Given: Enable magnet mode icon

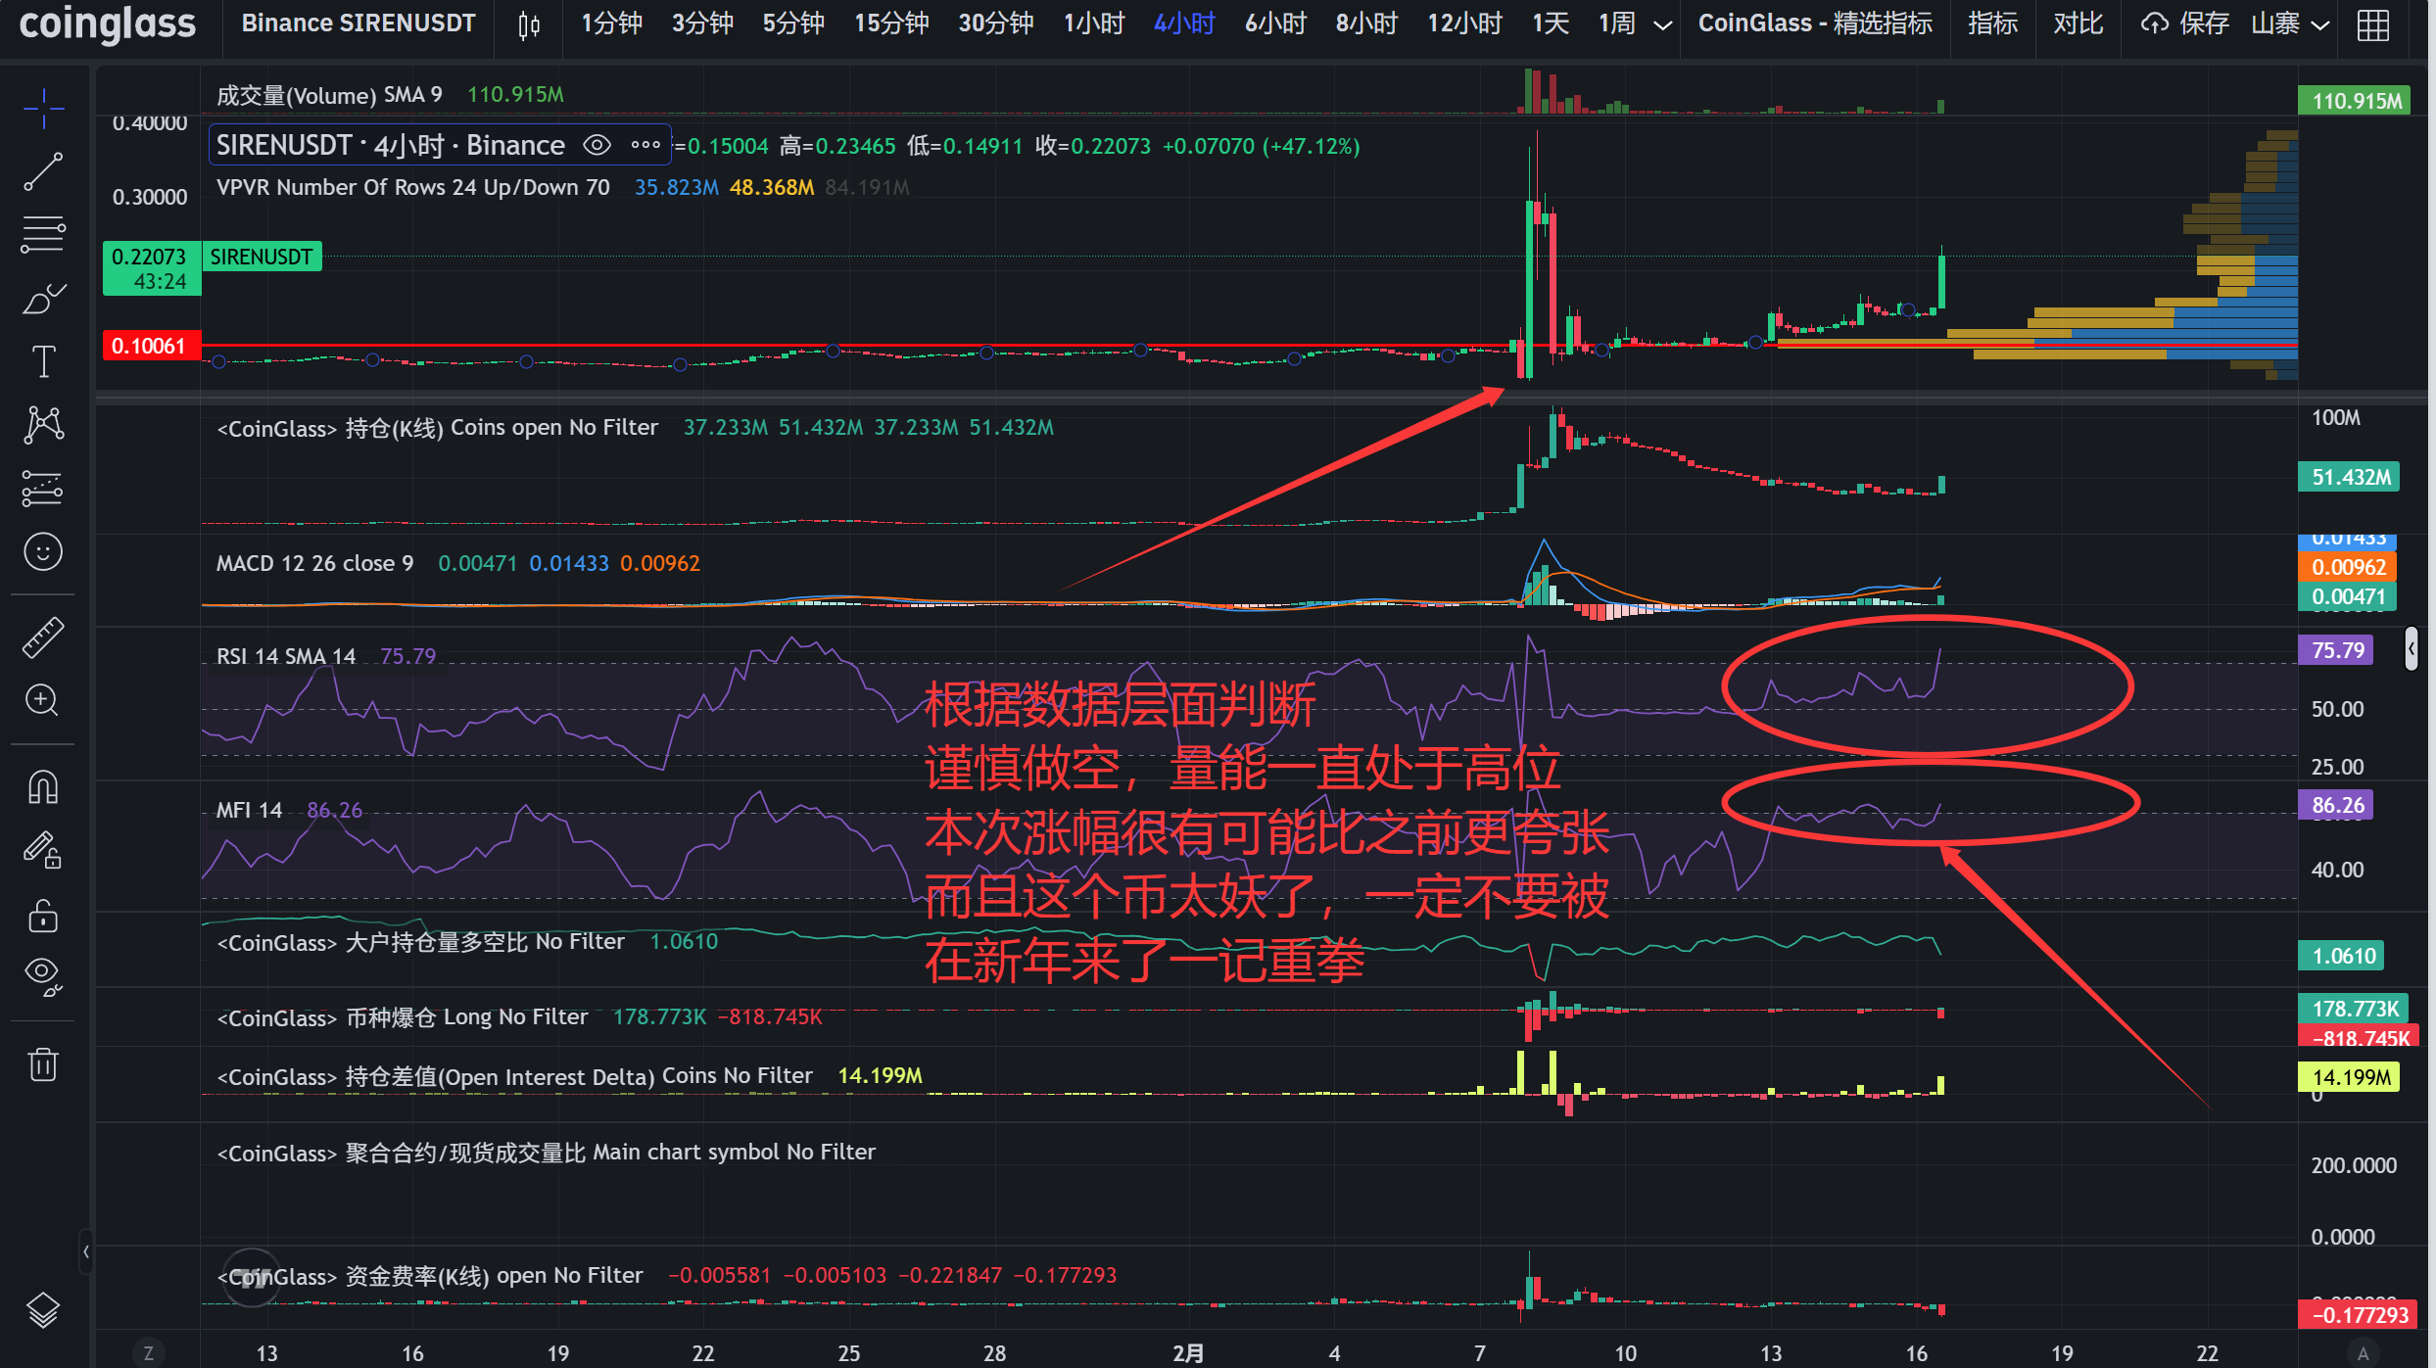Looking at the screenshot, I should click(43, 787).
